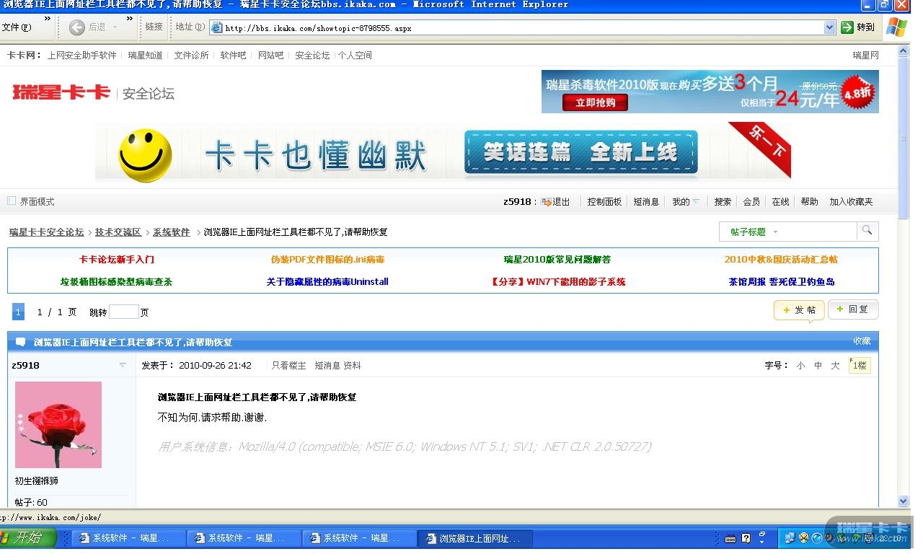Click the vertical scrollbar down arrow
The image size is (923, 554).
tap(904, 501)
